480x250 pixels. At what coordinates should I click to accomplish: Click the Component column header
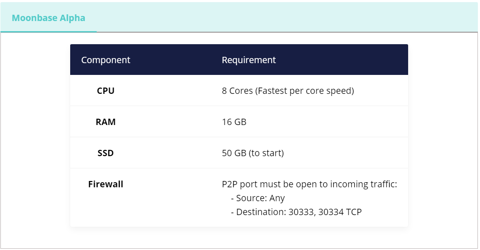105,60
